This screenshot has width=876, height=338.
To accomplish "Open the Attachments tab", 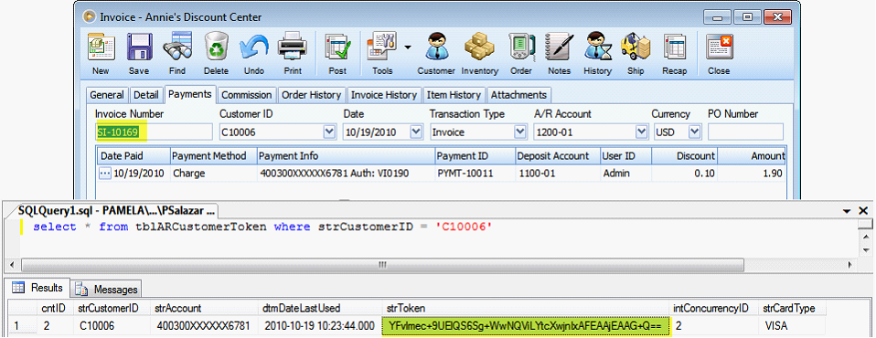I will [518, 95].
